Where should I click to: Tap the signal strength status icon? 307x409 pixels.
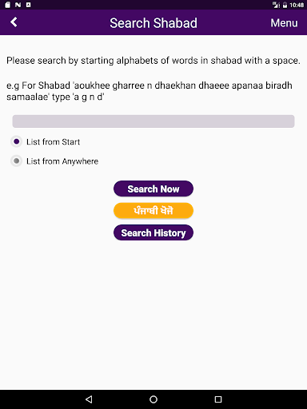(x=276, y=5)
